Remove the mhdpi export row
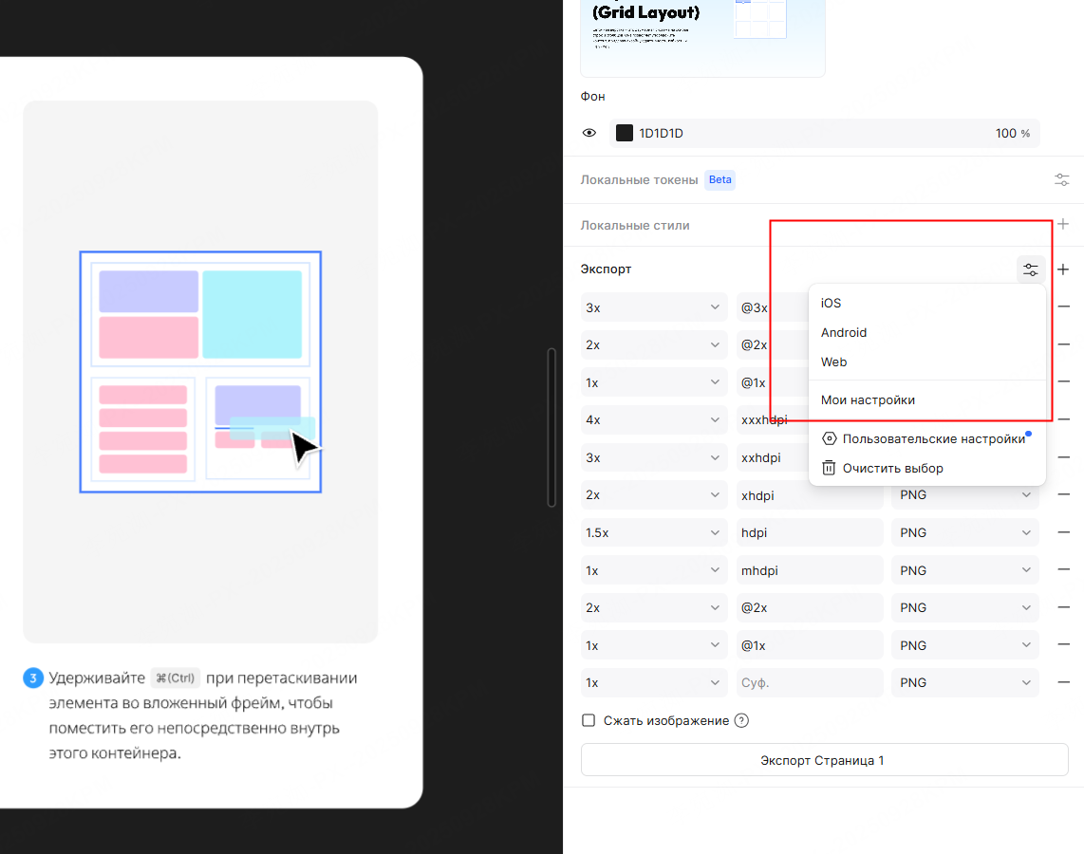The height and width of the screenshot is (854, 1084). coord(1063,570)
